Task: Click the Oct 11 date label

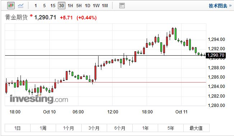Action: coord(181,112)
